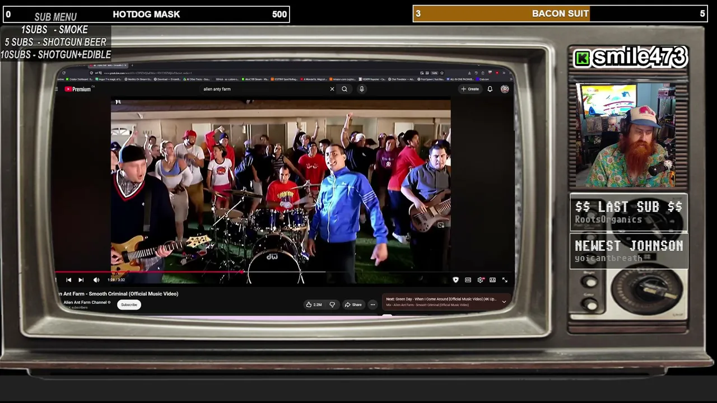717x403 pixels.
Task: Clear the YouTube search box text
Action: tap(332, 89)
